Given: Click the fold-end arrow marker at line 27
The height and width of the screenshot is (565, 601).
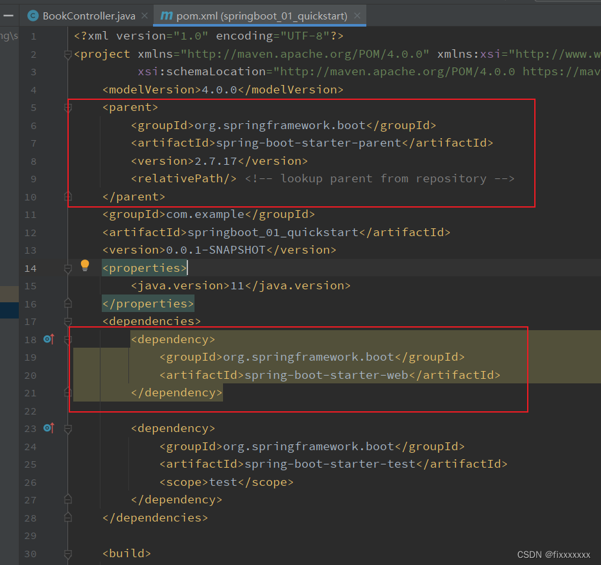Looking at the screenshot, I should click(x=67, y=499).
